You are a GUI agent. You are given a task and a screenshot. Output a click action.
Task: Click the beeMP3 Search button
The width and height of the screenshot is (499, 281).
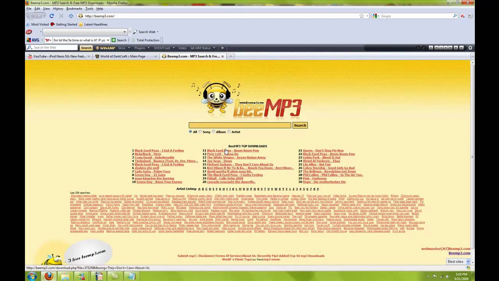[x=300, y=125]
